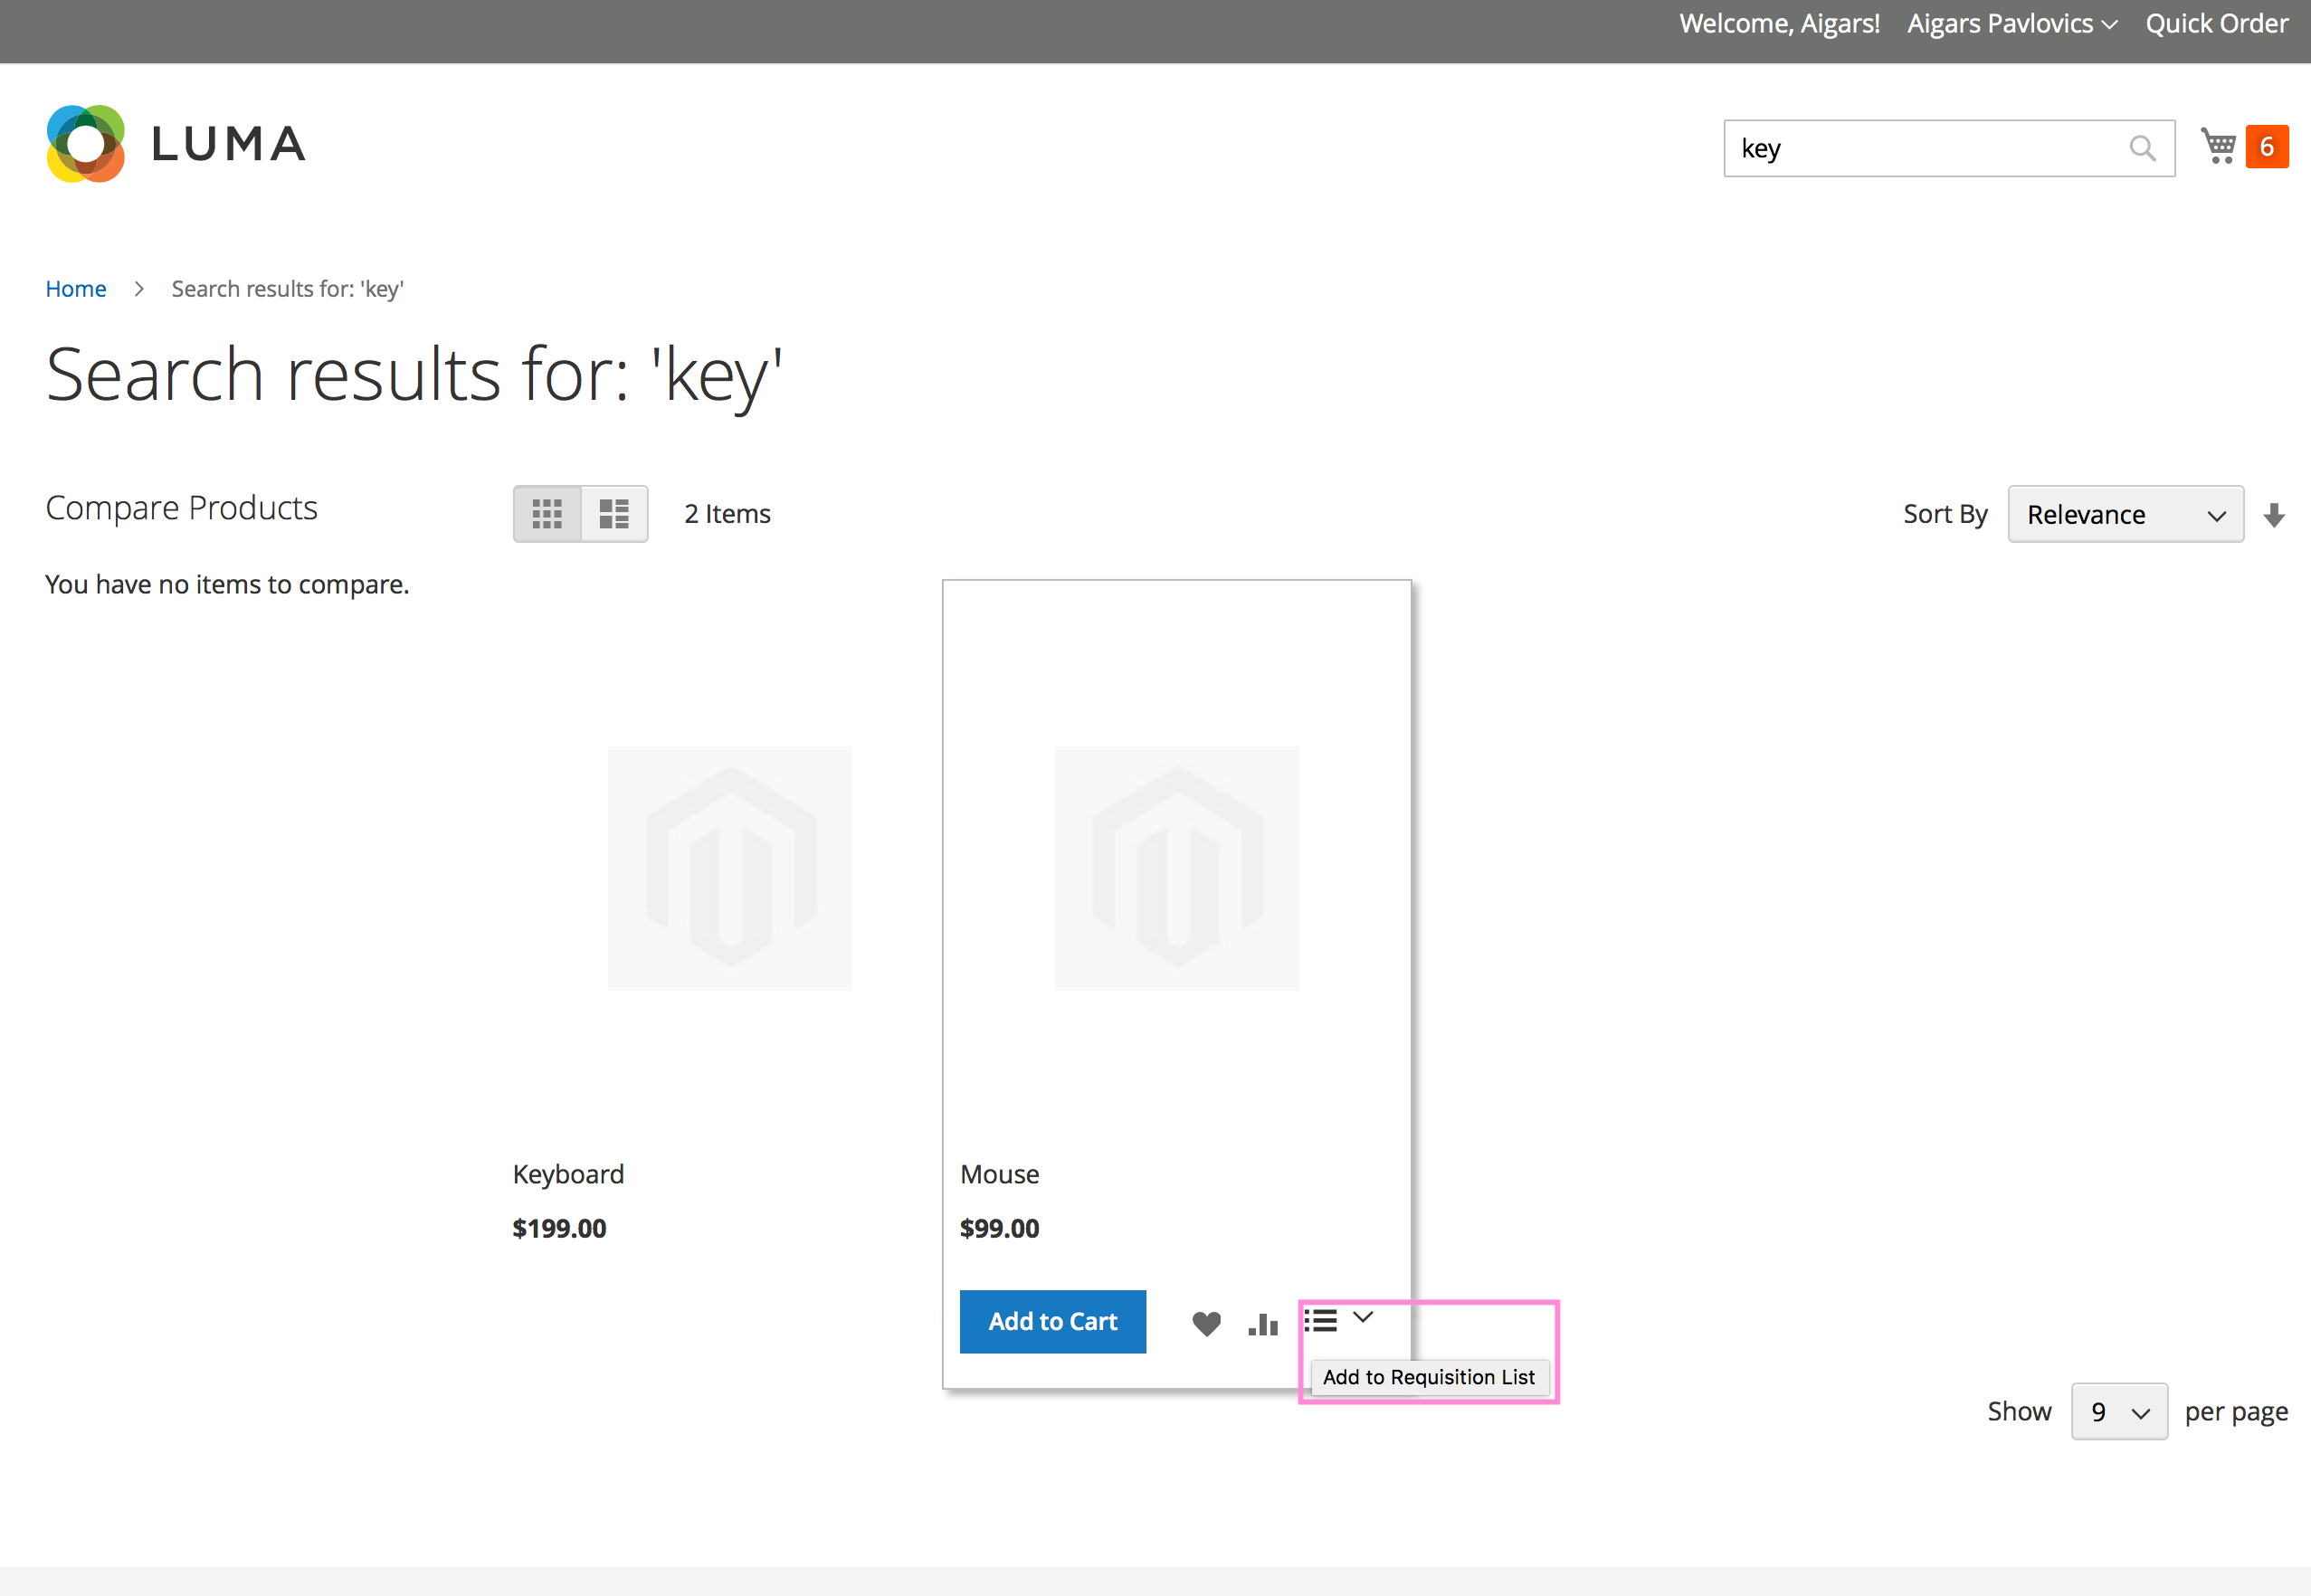
Task: Open the Mouse product image thumbnail
Action: tap(1176, 868)
